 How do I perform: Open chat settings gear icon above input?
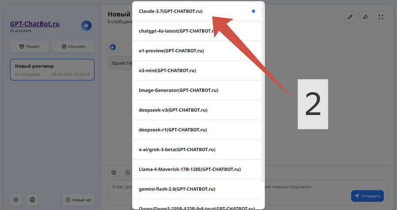tap(114, 172)
